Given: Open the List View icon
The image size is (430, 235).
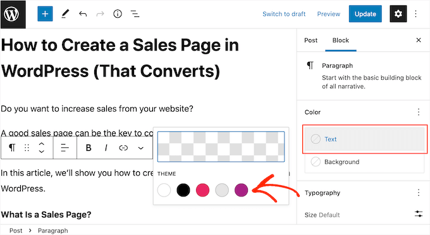Looking at the screenshot, I should [x=135, y=14].
